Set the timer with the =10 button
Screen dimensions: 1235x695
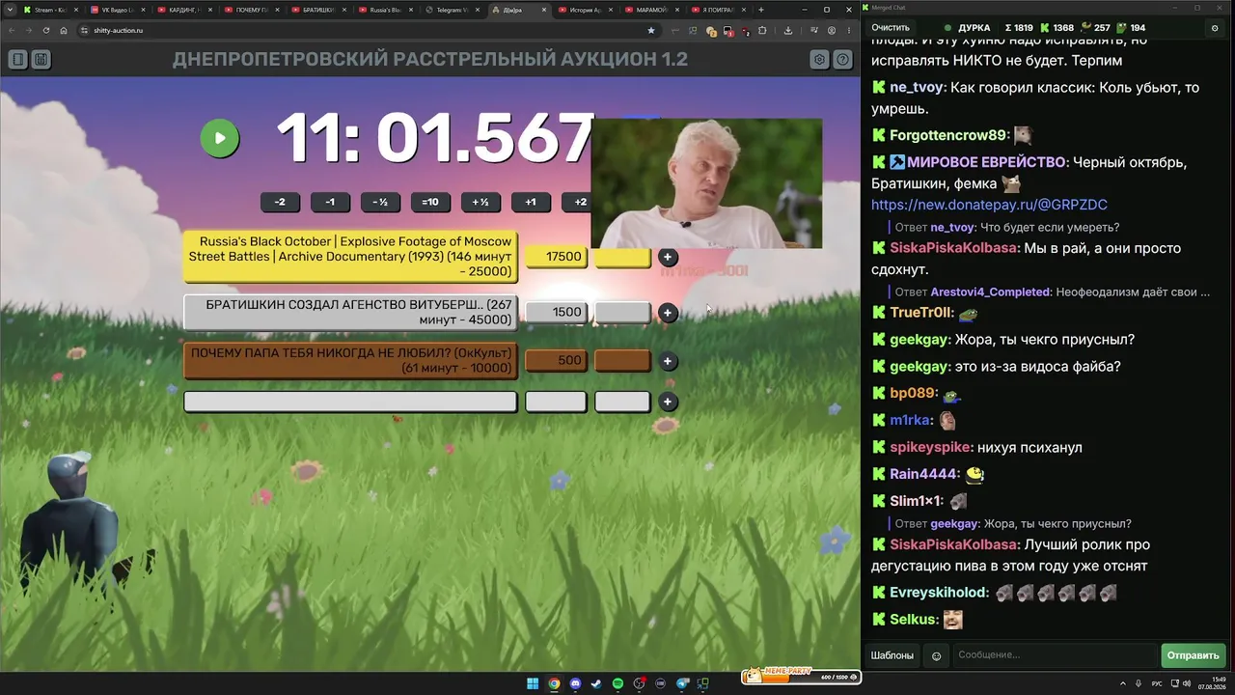tap(430, 202)
